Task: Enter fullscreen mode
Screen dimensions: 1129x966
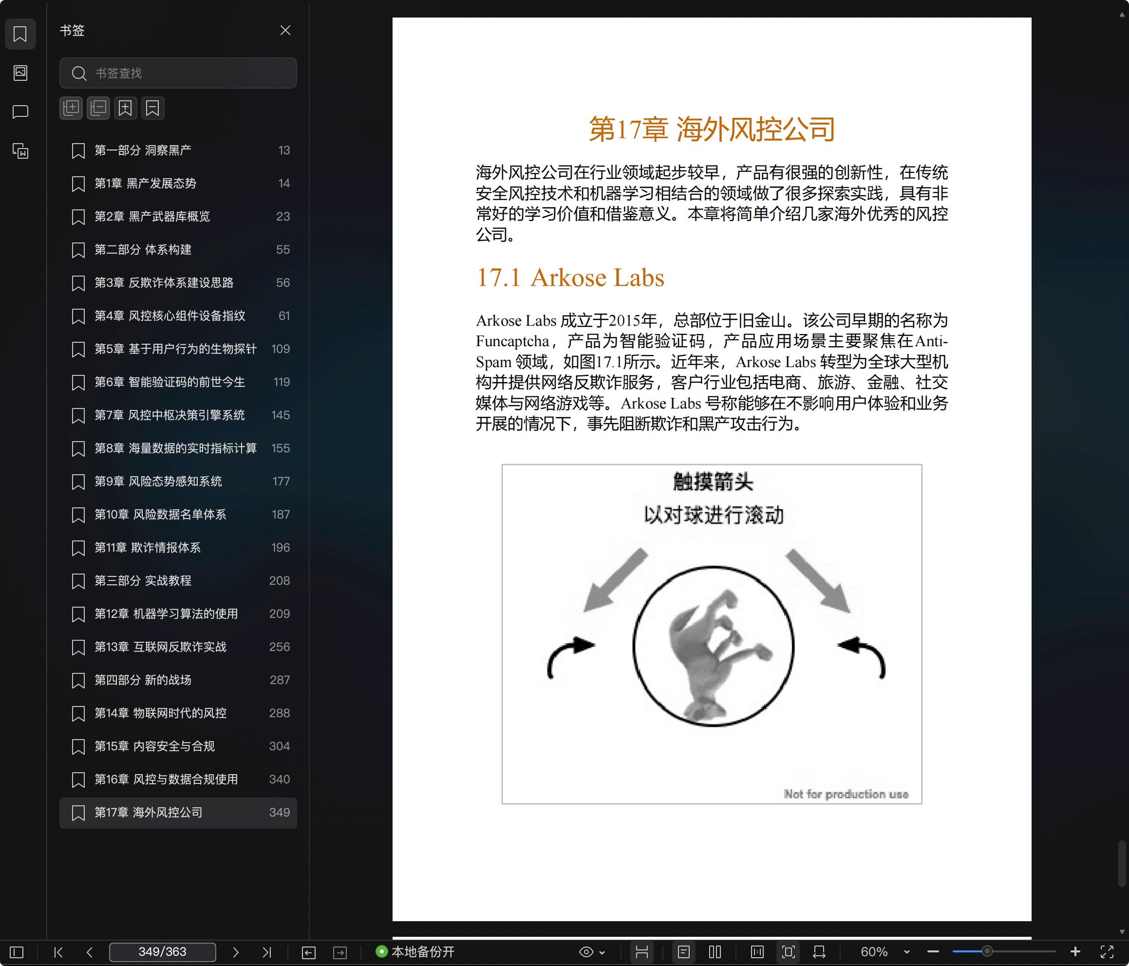Action: (x=1107, y=952)
